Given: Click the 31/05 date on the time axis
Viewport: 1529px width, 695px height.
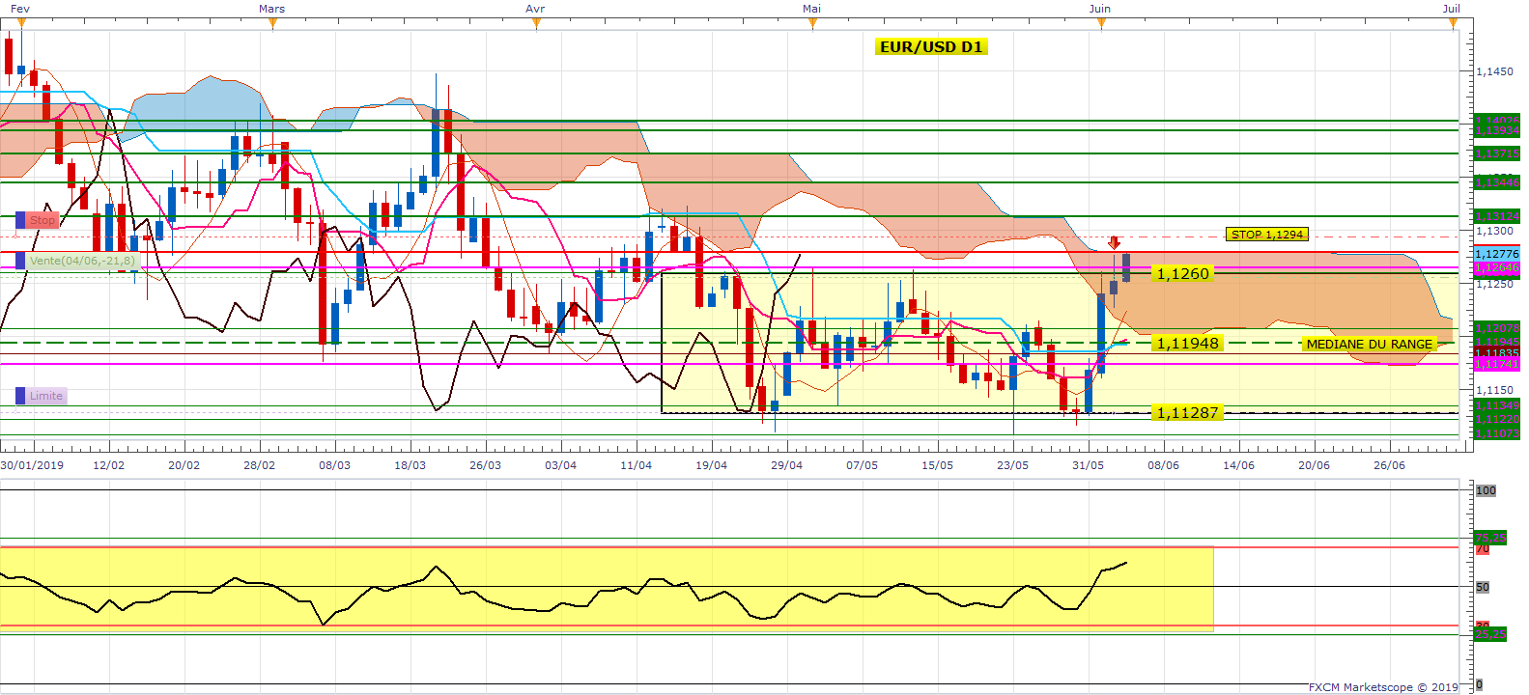Looking at the screenshot, I should (1088, 465).
